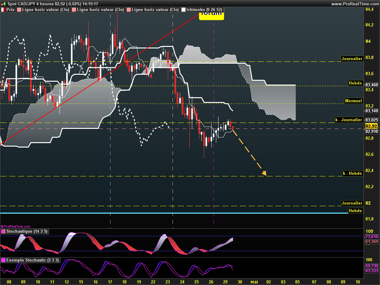Click the Exemple Stochastic value 59,730
This screenshot has height=285, width=380.
pyautogui.click(x=372, y=266)
